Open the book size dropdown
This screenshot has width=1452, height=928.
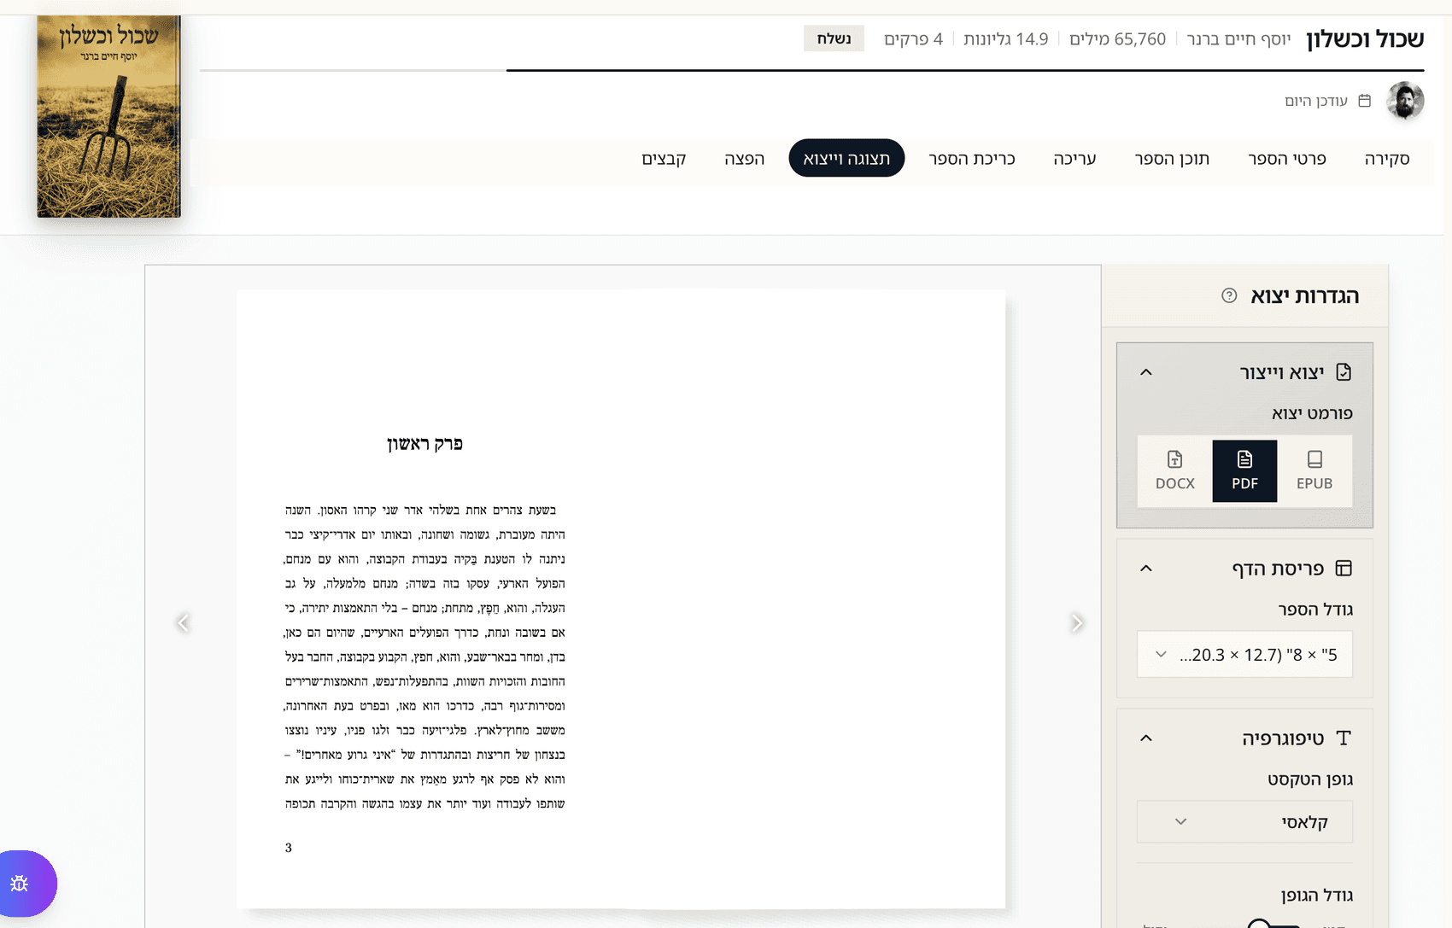(1244, 655)
